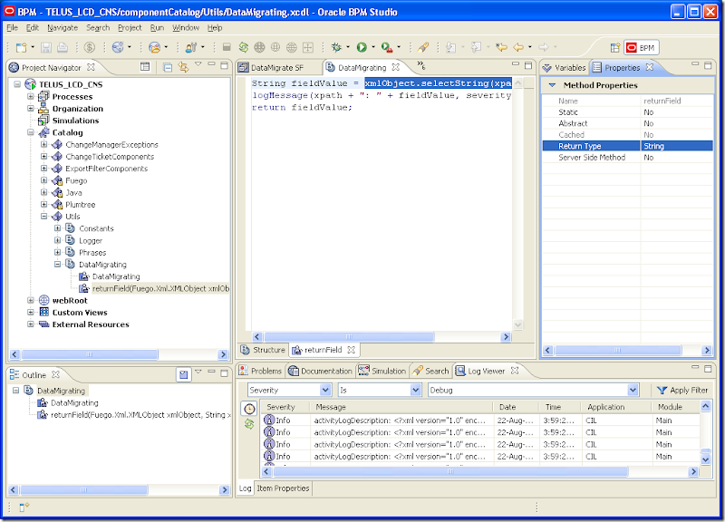This screenshot has width=725, height=522.
Task: Click the Apply Filter button
Action: (x=682, y=390)
